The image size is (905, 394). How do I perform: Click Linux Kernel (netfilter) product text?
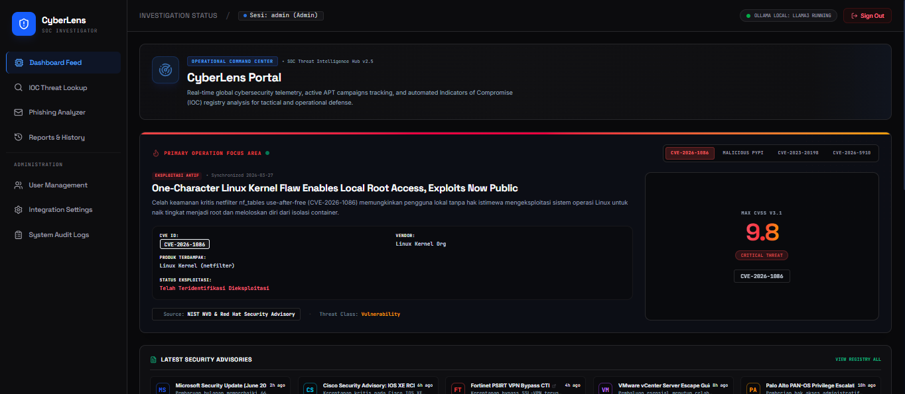(x=197, y=266)
